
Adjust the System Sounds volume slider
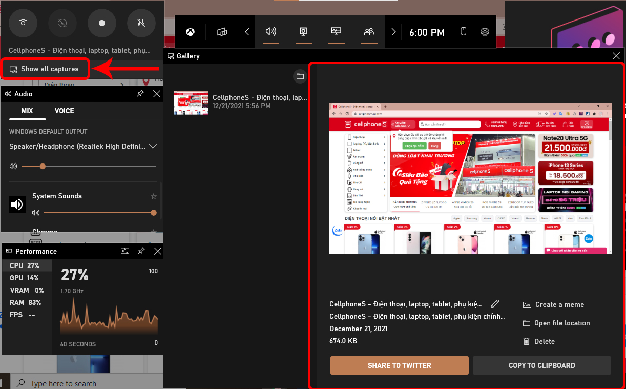pos(100,213)
